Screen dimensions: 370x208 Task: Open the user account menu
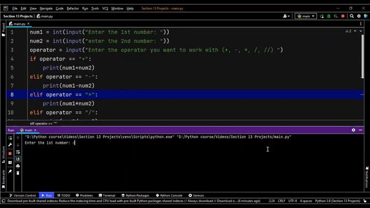tap(286, 16)
